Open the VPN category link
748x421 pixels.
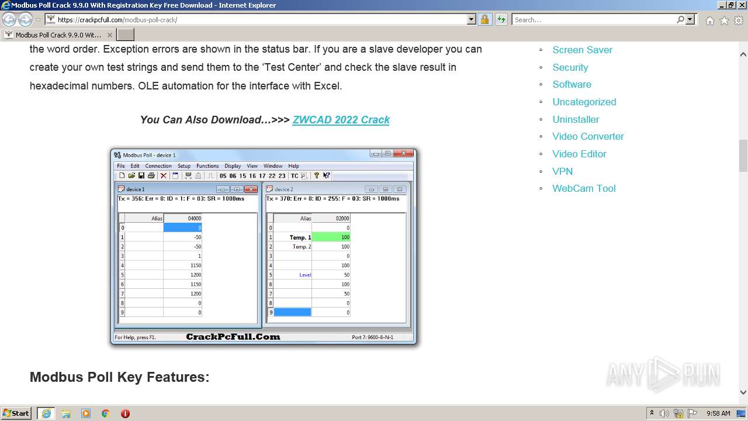563,171
